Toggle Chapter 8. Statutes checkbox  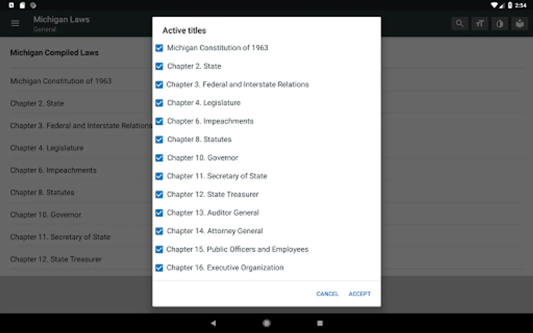(159, 139)
